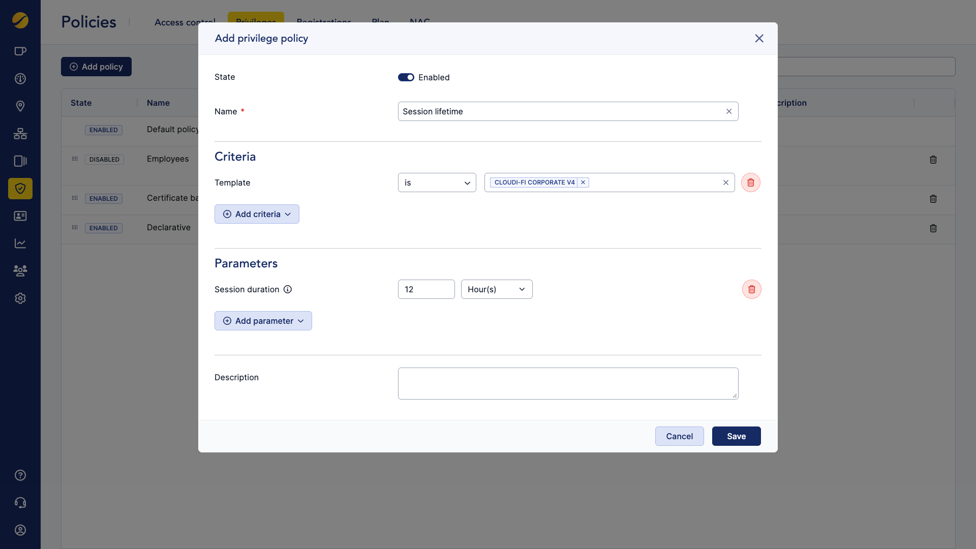Image resolution: width=976 pixels, height=549 pixels.
Task: Open the ID card sidebar icon
Action: pos(20,216)
